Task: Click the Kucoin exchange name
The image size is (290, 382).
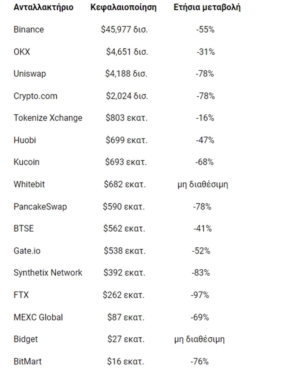Action: click(x=26, y=162)
